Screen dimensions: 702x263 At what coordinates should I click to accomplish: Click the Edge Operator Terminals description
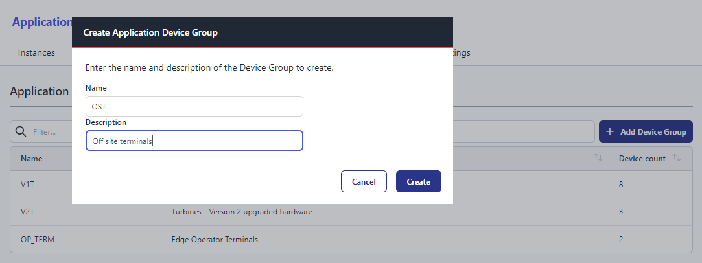point(214,239)
